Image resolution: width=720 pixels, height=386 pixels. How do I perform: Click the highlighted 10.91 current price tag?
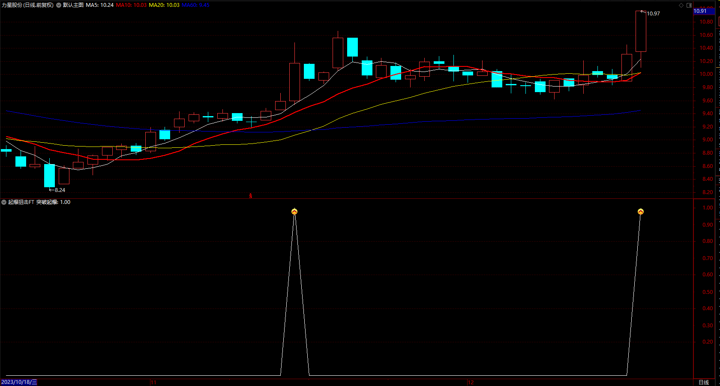(x=704, y=11)
